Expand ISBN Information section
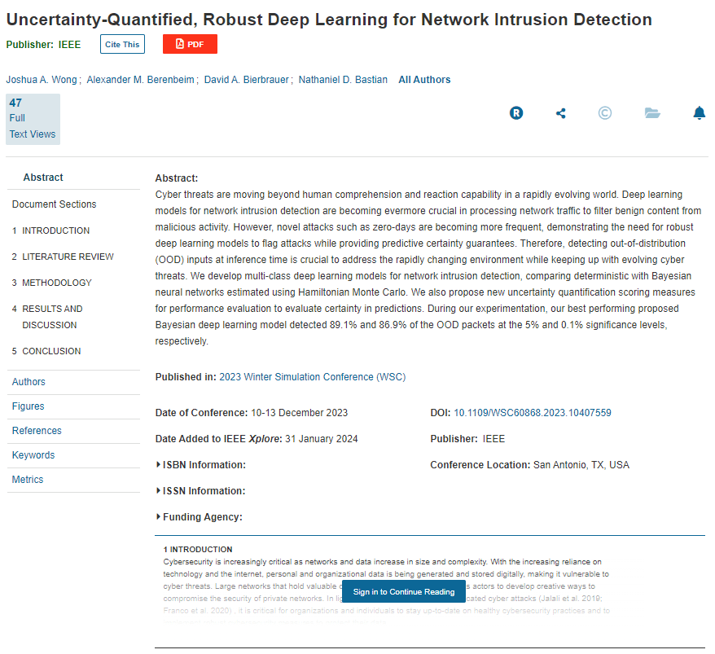The width and height of the screenshot is (715, 654). [204, 465]
